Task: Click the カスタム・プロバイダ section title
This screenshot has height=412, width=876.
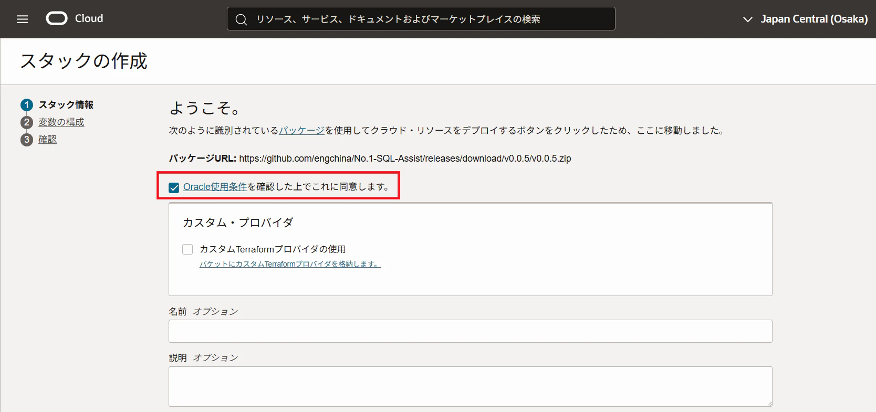Action: [x=238, y=223]
